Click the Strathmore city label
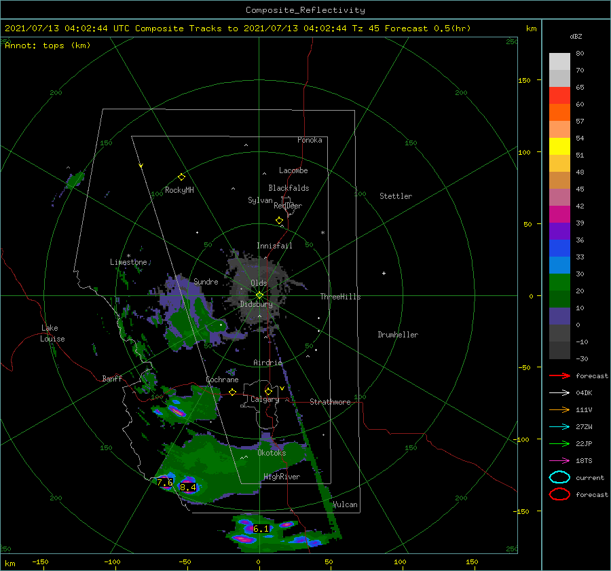The width and height of the screenshot is (611, 571). coord(330,402)
